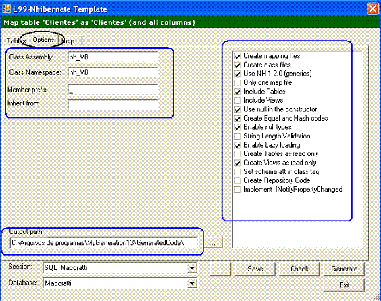The width and height of the screenshot is (381, 301).
Task: Click the Generate button
Action: tap(344, 269)
